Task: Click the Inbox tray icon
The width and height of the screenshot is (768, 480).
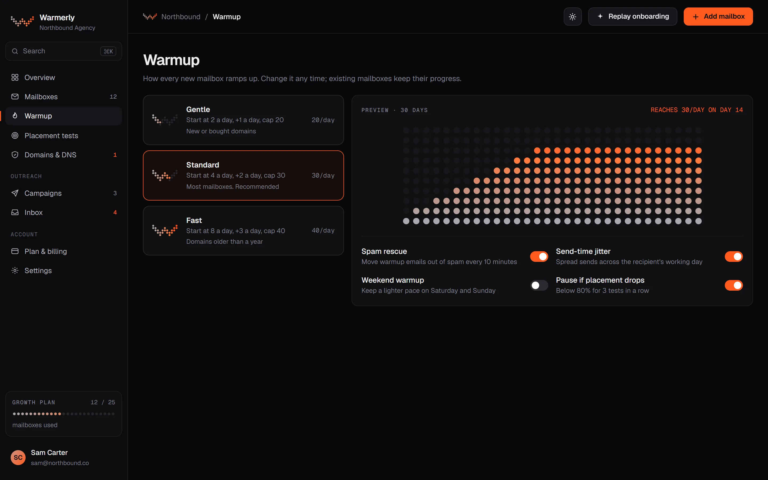Action: pyautogui.click(x=15, y=212)
